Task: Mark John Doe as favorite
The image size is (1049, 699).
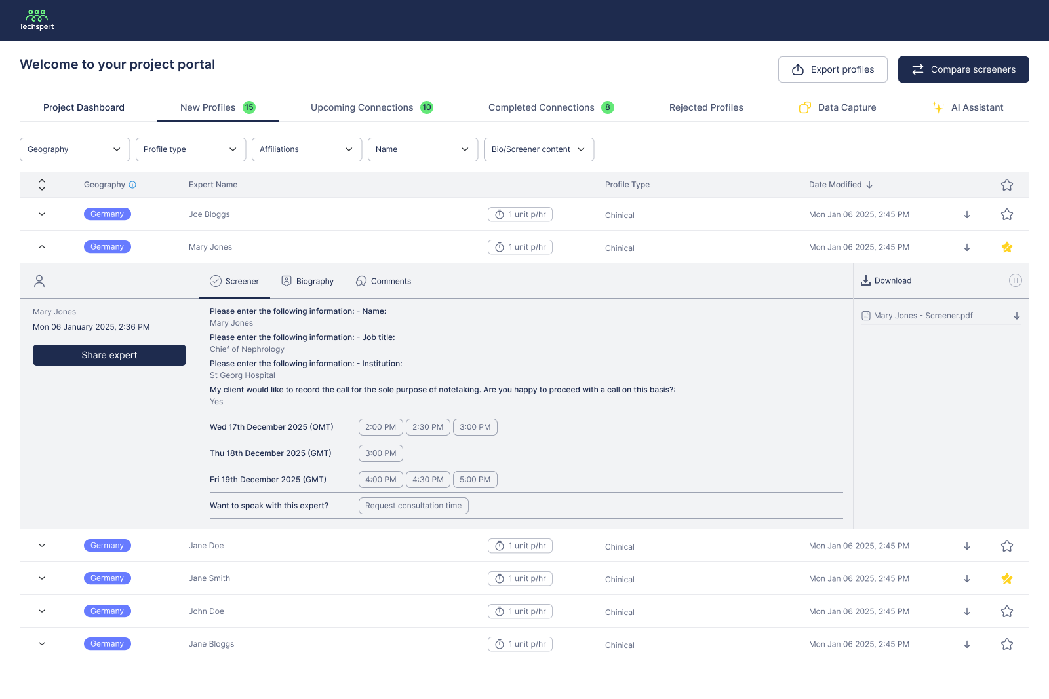Action: pos(1007,611)
